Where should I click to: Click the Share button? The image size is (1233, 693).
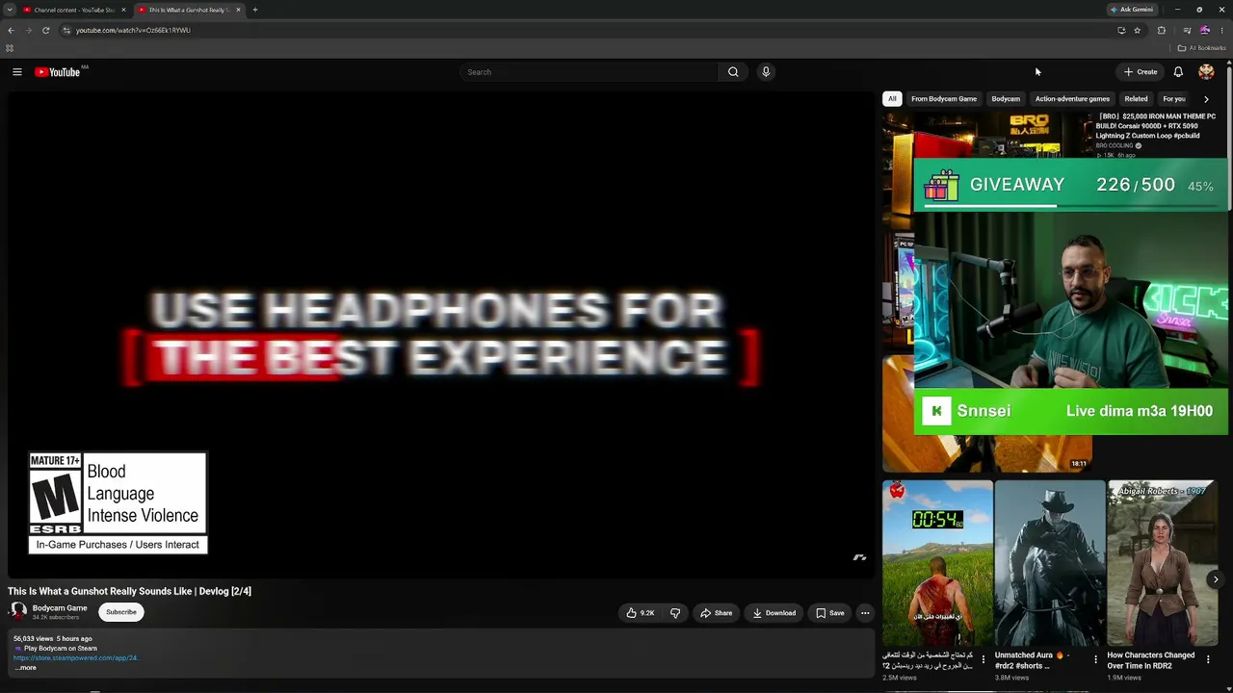[716, 613]
